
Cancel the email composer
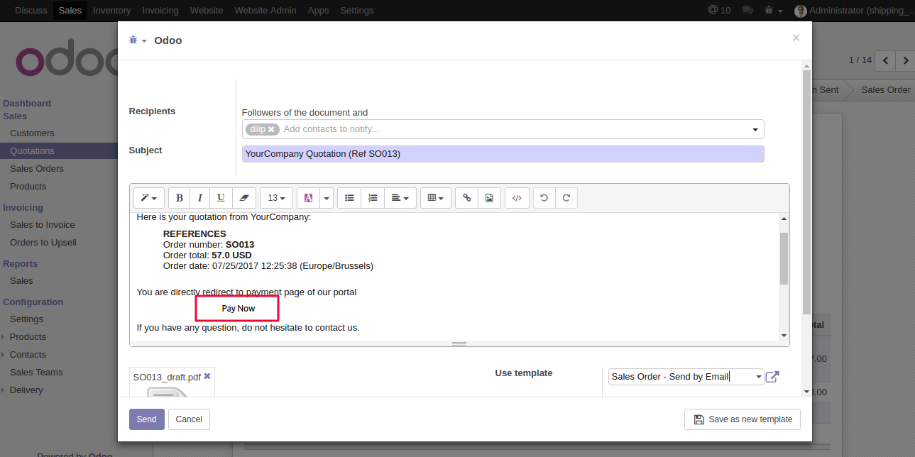pyautogui.click(x=189, y=419)
